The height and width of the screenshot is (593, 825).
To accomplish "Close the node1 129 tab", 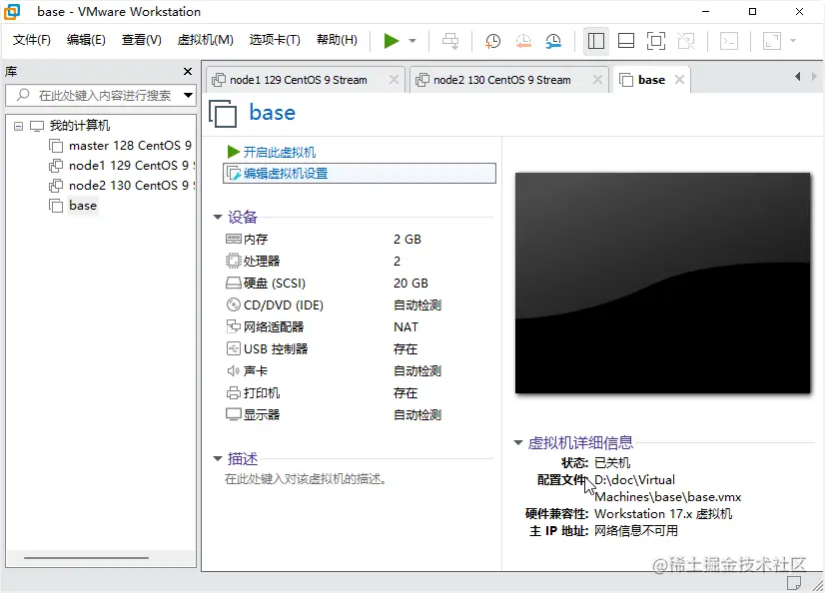I will [394, 80].
